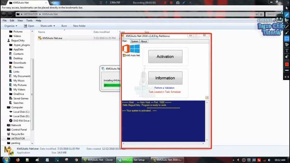
Task: Open Chrome from the taskbar
Action: tap(77, 160)
